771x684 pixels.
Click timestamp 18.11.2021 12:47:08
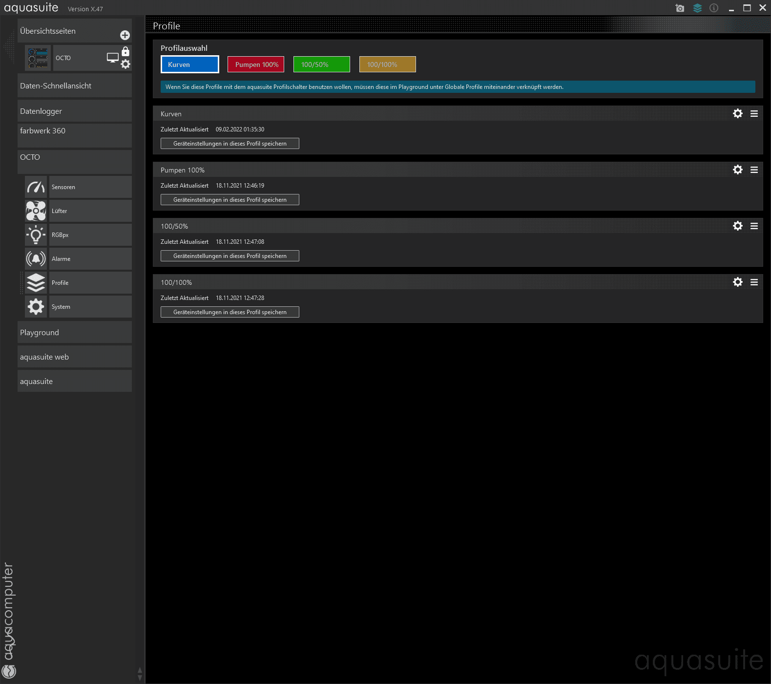click(x=240, y=242)
